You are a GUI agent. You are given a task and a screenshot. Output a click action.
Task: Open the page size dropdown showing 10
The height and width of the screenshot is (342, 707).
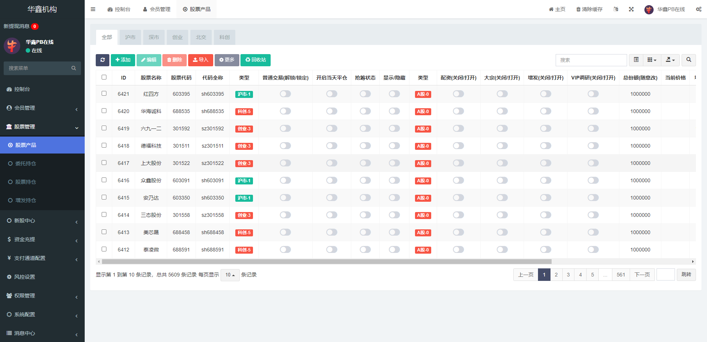(230, 275)
